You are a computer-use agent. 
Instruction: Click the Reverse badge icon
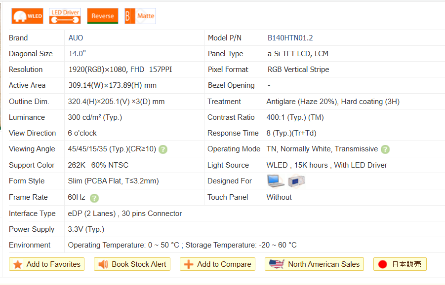103,16
